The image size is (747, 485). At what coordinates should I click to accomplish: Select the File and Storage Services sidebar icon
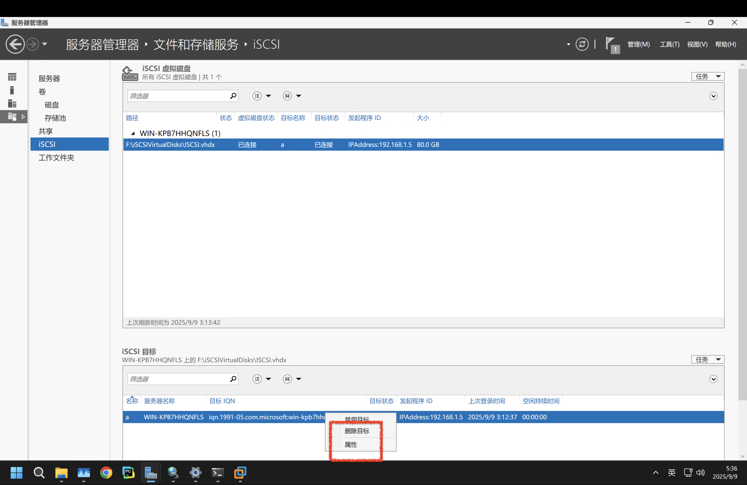pyautogui.click(x=13, y=117)
